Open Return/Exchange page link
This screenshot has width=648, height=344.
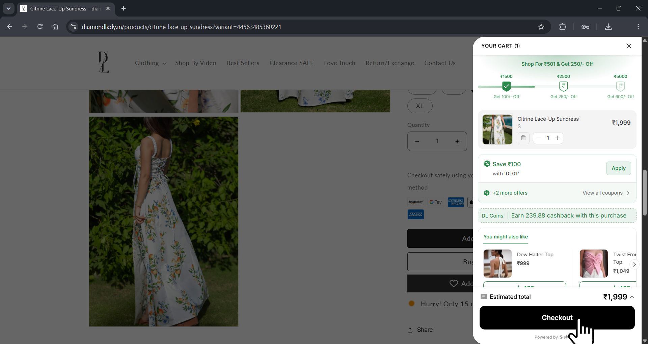(x=389, y=63)
